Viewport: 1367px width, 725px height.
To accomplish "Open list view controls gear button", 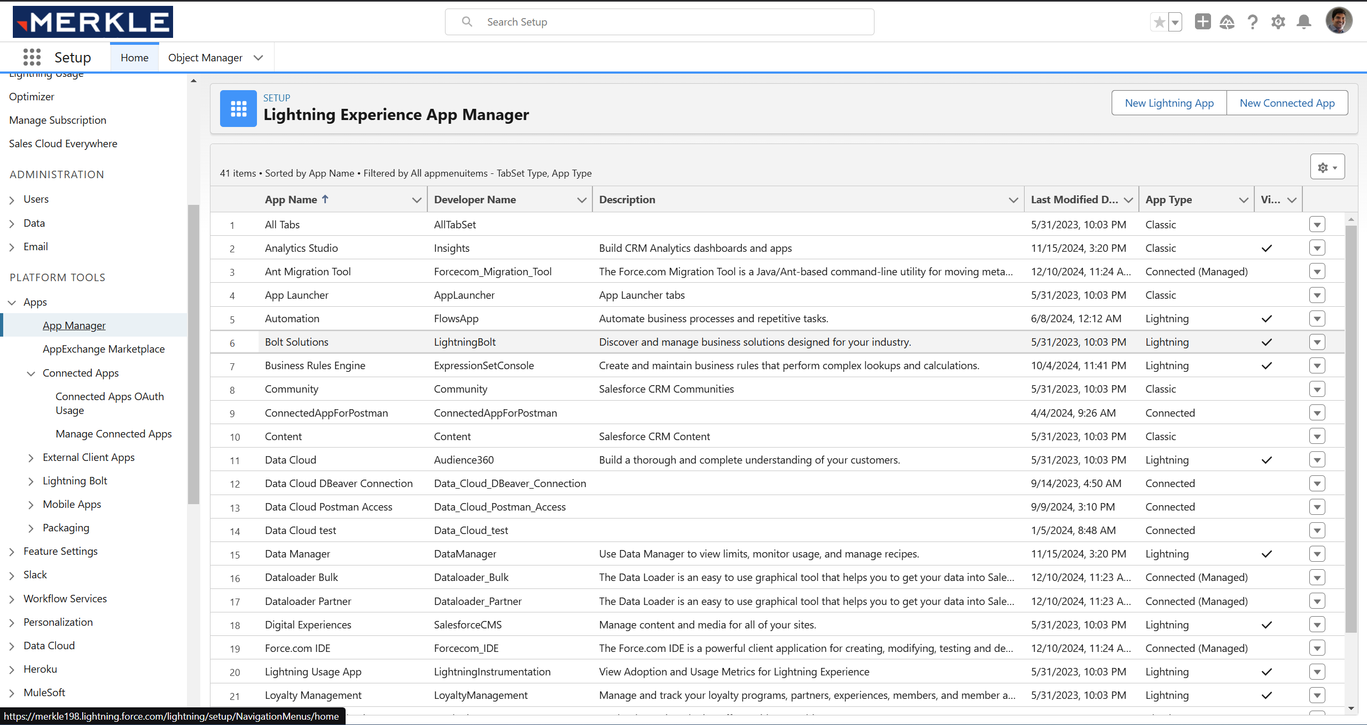I will (x=1327, y=167).
